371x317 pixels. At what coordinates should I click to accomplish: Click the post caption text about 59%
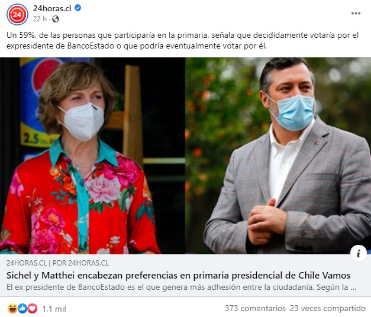(x=182, y=40)
